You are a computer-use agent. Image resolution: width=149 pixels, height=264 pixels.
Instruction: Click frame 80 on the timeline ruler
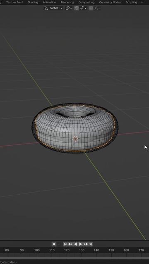[7, 250]
